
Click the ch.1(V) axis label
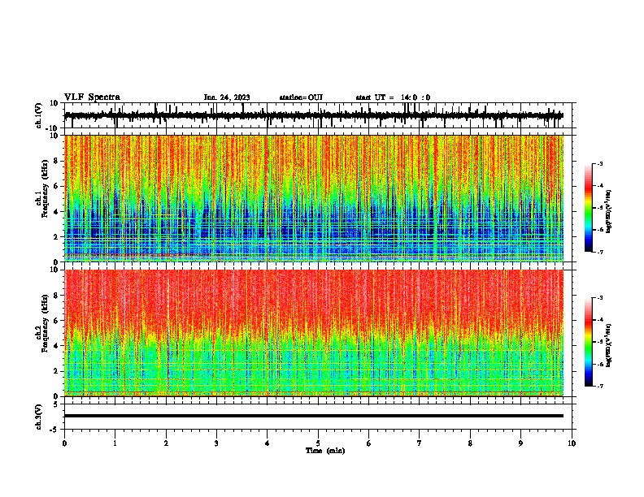pos(39,115)
